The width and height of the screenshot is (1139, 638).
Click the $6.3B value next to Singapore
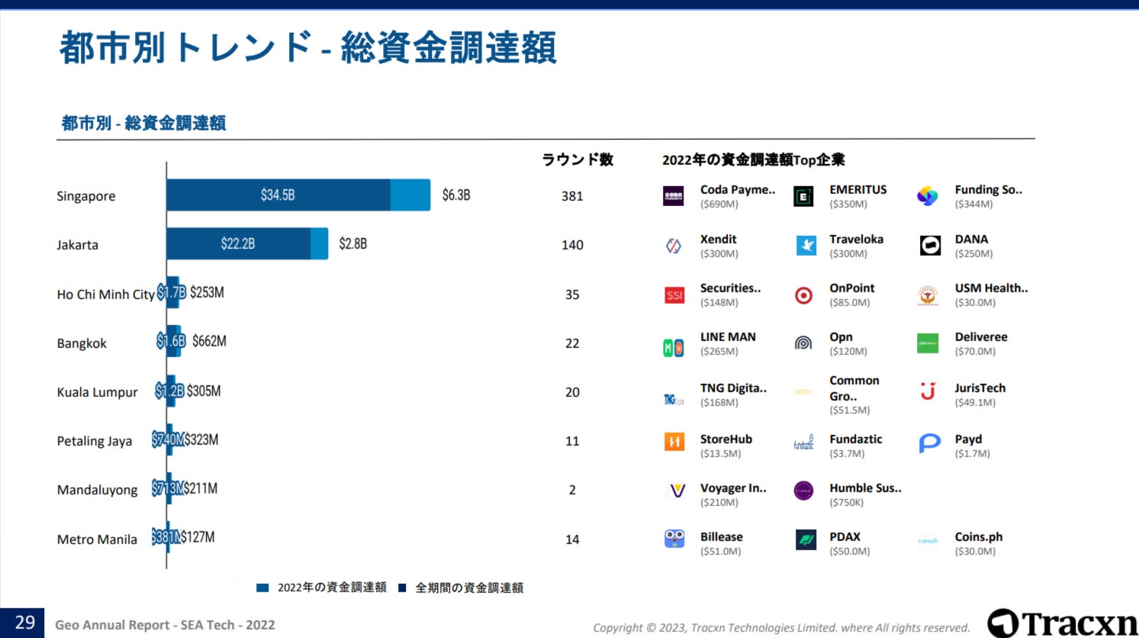[456, 195]
